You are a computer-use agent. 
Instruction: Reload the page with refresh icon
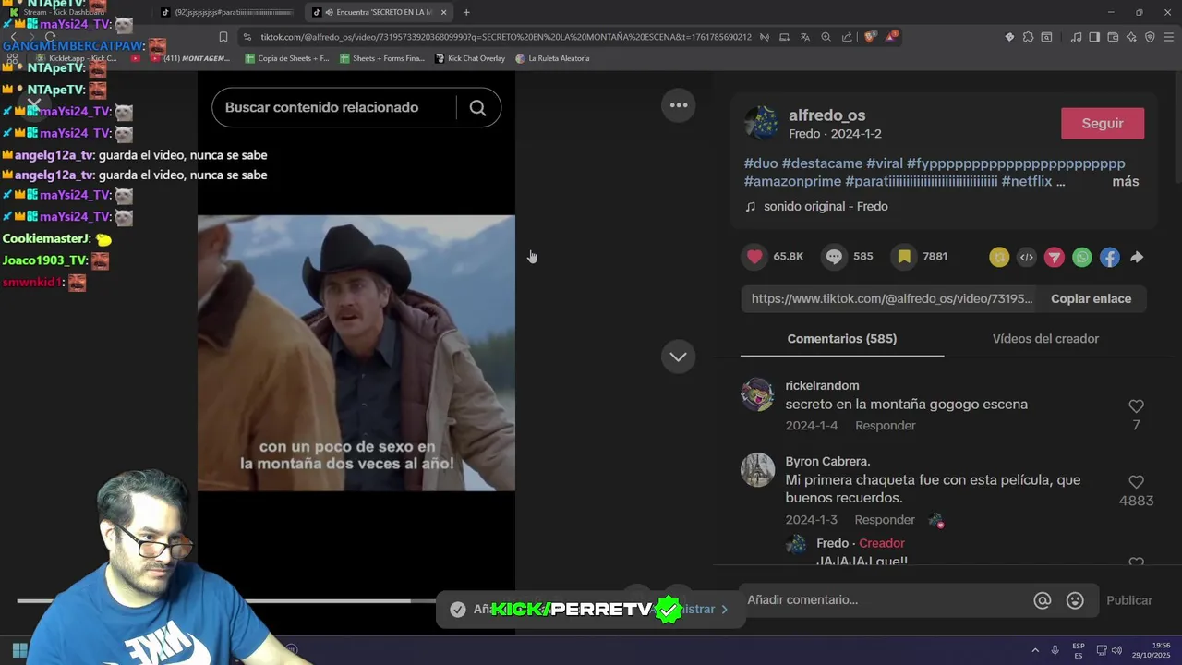click(x=51, y=37)
